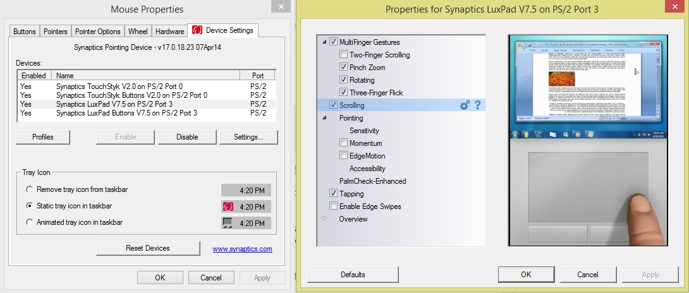Image resolution: width=689 pixels, height=293 pixels.
Task: Select Synaptics LuxPad V7.5 device row
Action: (147, 104)
